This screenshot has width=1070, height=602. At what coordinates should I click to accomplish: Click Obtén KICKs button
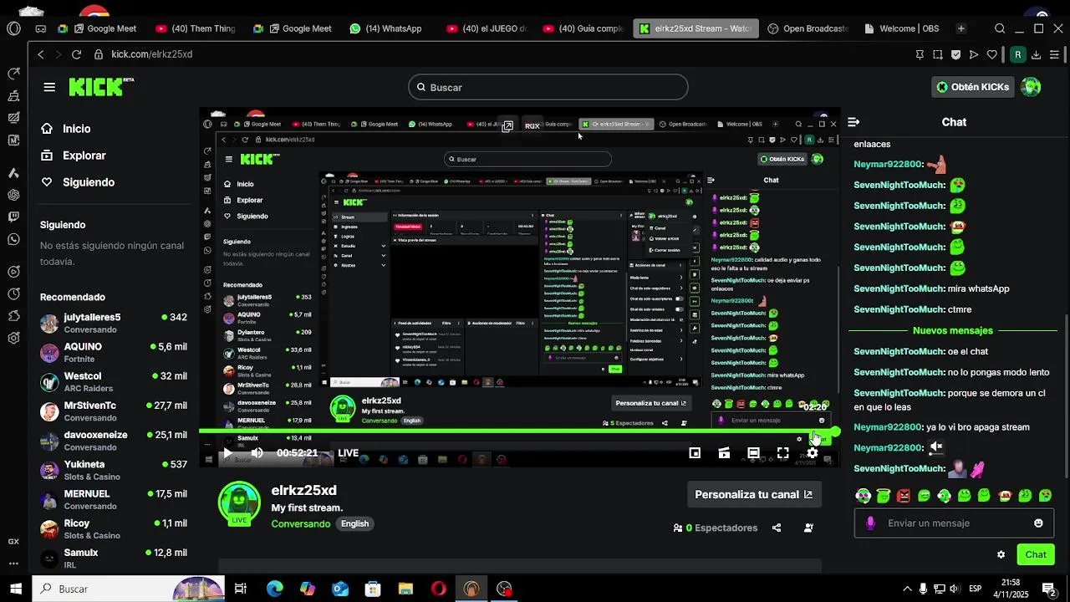(x=972, y=87)
